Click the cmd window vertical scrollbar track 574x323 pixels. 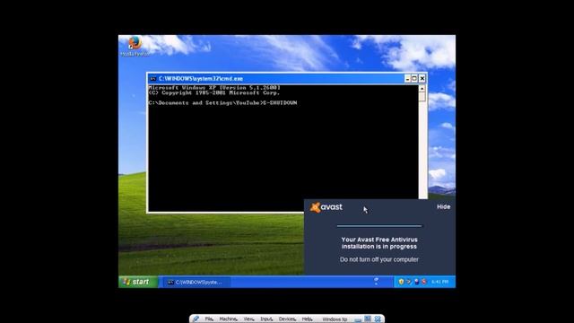tap(422, 150)
